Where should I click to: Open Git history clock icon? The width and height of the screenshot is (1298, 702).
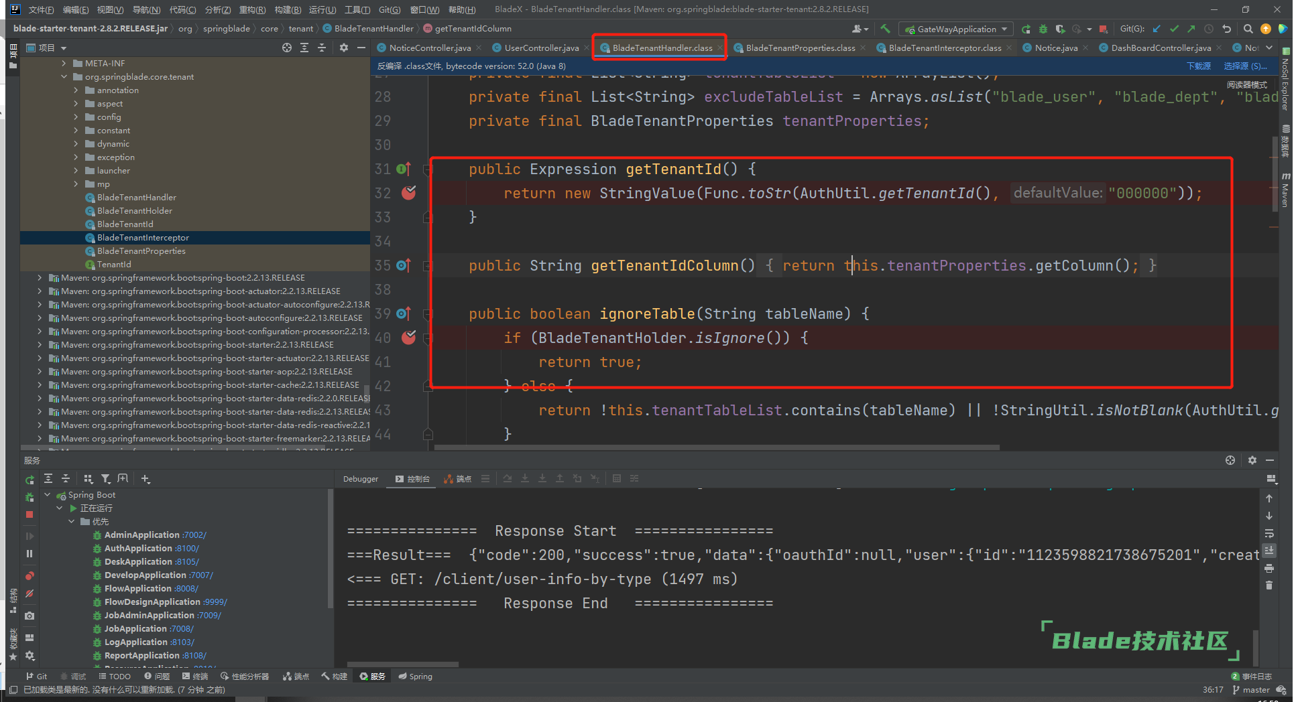[x=1209, y=29]
